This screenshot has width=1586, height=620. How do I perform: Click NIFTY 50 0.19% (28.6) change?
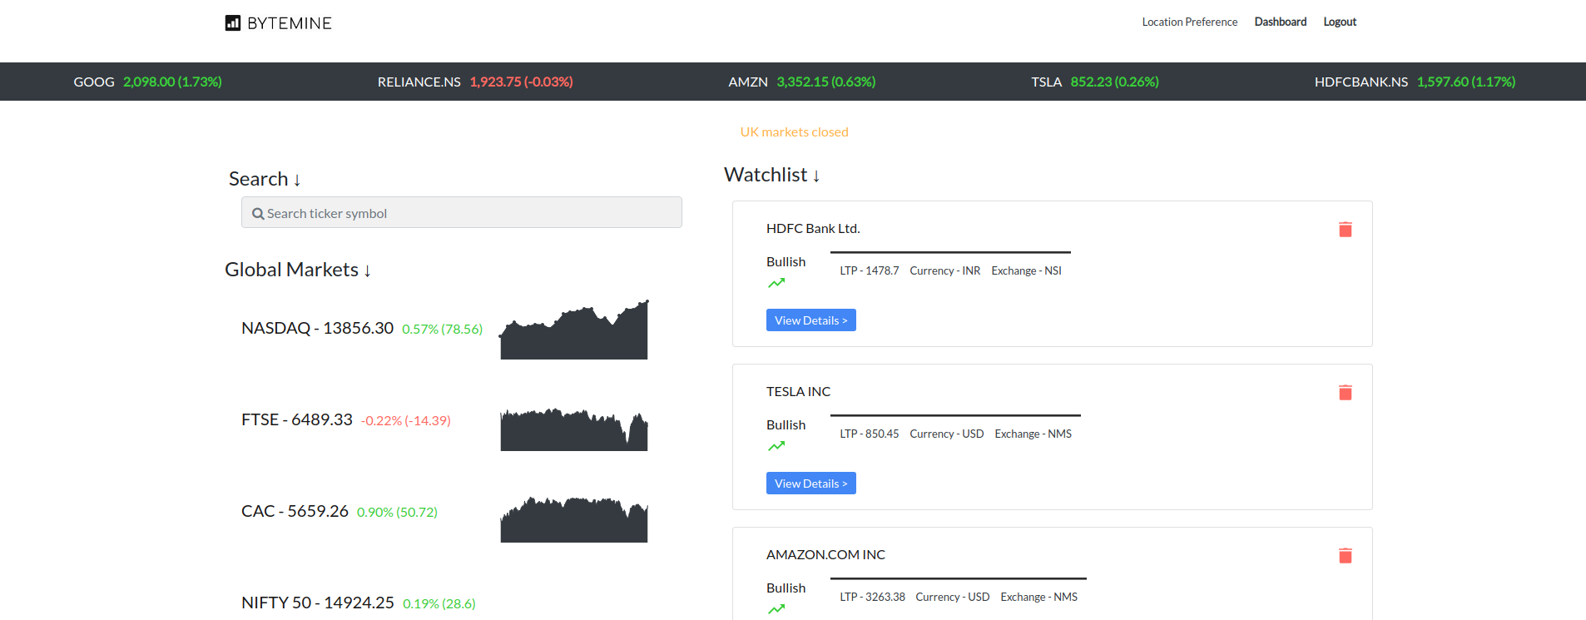(439, 603)
